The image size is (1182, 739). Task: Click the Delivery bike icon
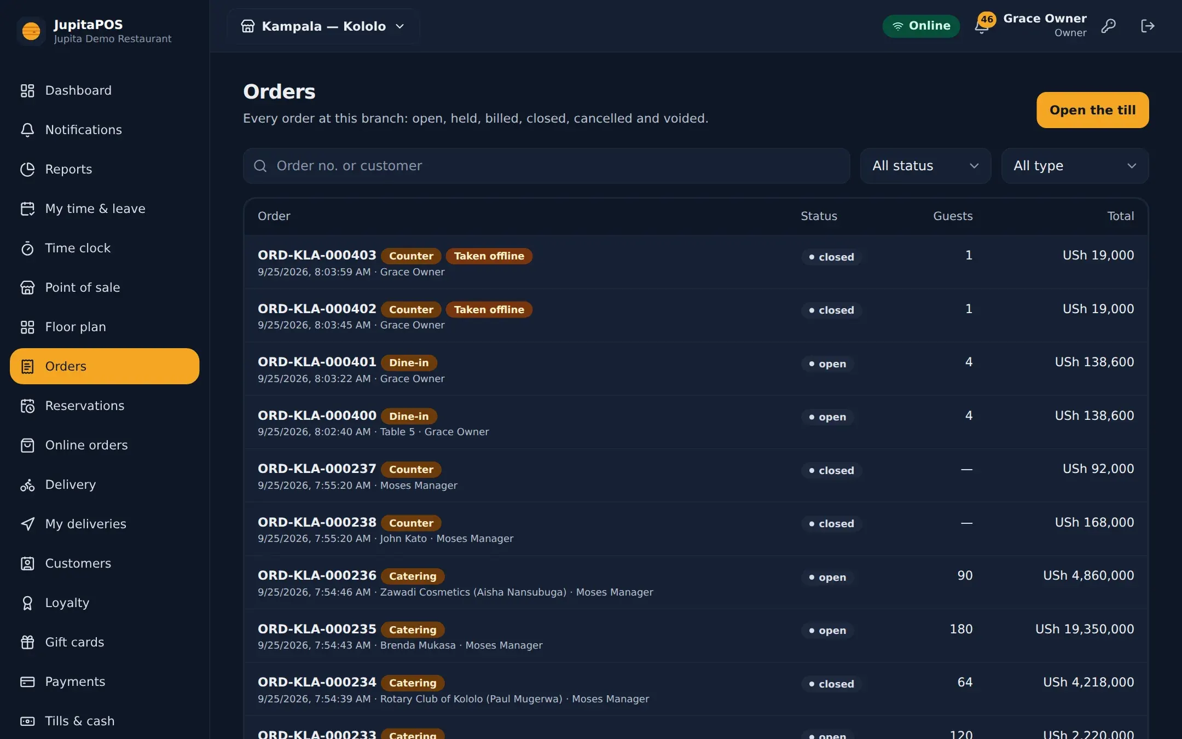click(27, 484)
